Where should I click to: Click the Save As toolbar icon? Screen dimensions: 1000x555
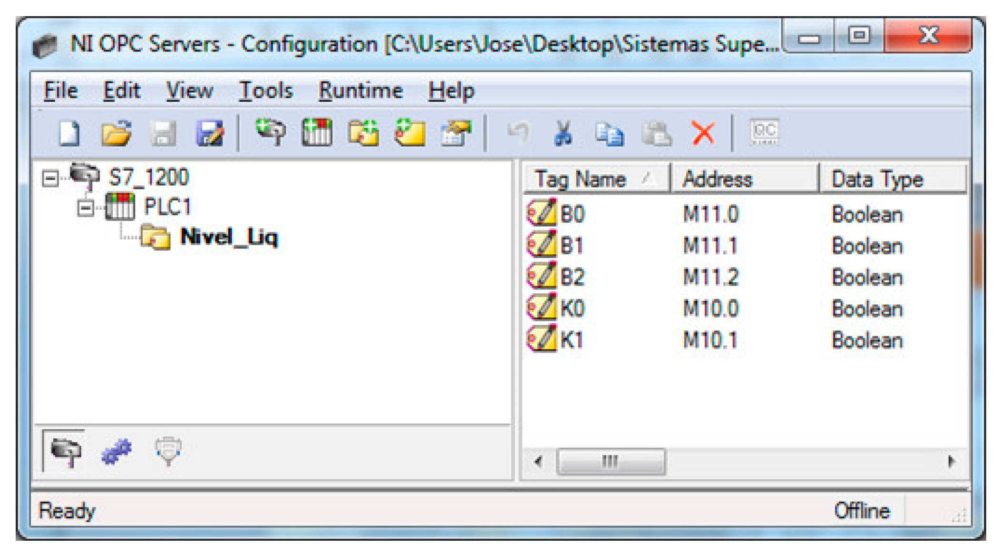click(x=210, y=134)
